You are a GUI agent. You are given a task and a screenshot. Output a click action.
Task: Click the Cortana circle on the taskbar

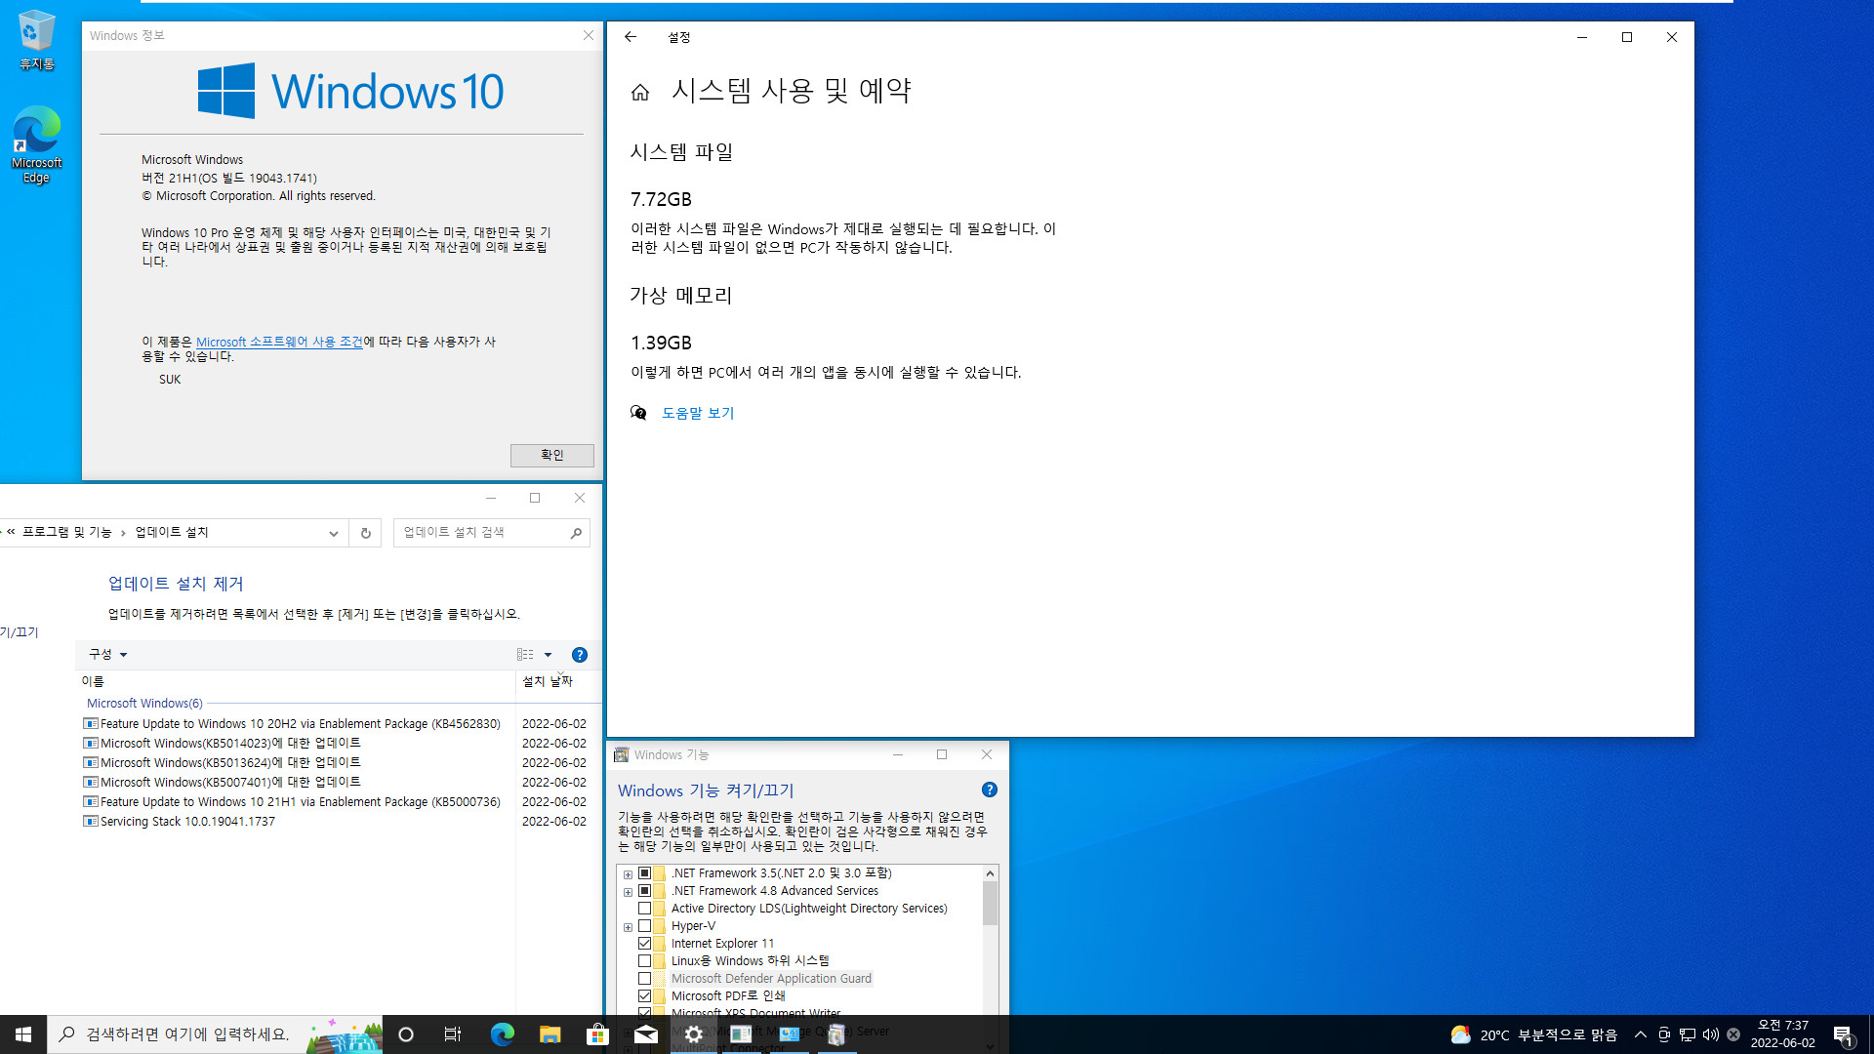click(x=406, y=1034)
